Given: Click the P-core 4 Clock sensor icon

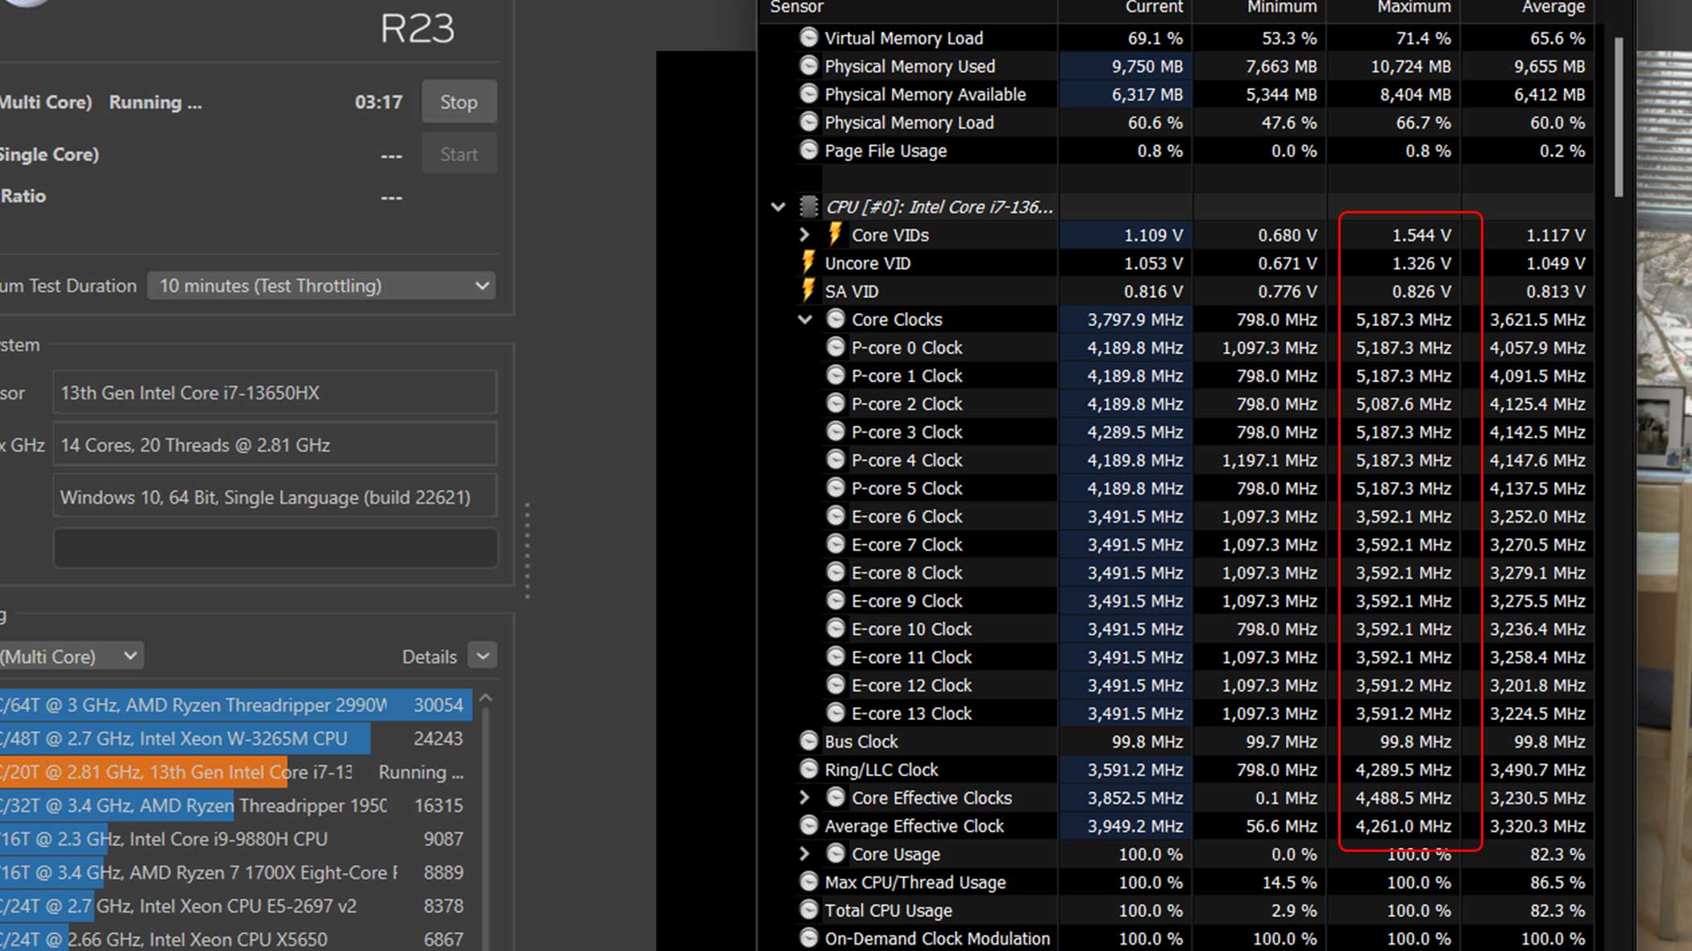Looking at the screenshot, I should coord(836,460).
